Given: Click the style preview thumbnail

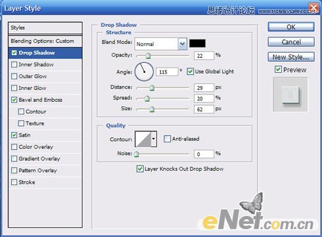Looking at the screenshot, I should pyautogui.click(x=290, y=95).
